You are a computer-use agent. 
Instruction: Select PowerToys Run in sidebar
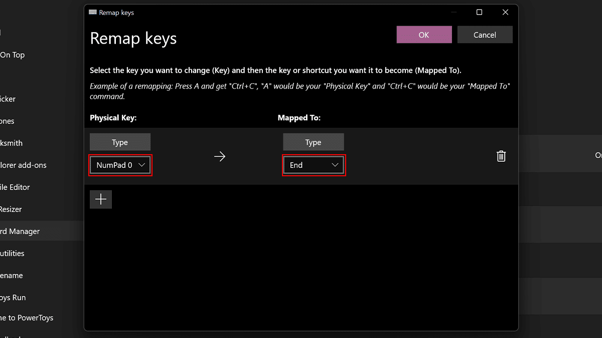[x=13, y=297]
